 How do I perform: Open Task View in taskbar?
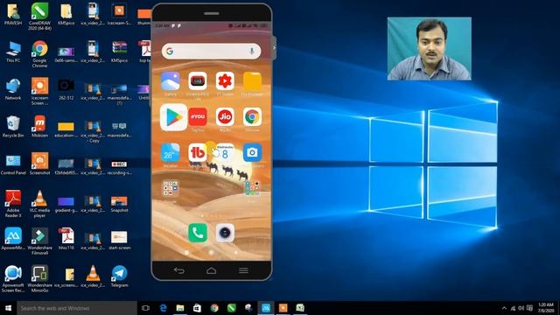pos(145,308)
